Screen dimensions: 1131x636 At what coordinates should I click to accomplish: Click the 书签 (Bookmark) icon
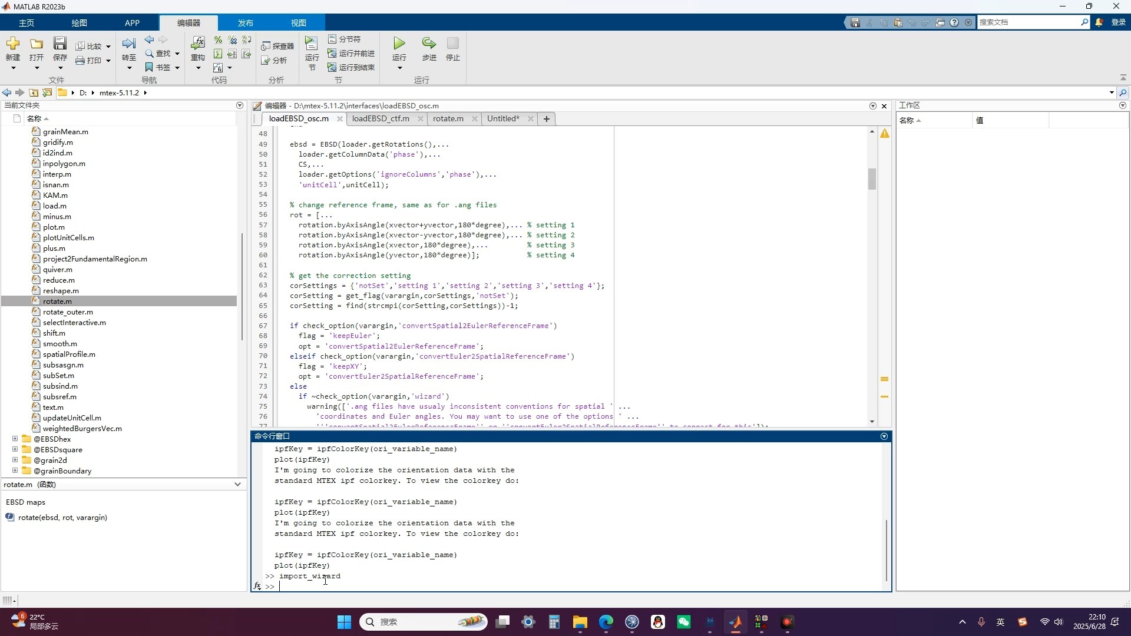(x=149, y=68)
